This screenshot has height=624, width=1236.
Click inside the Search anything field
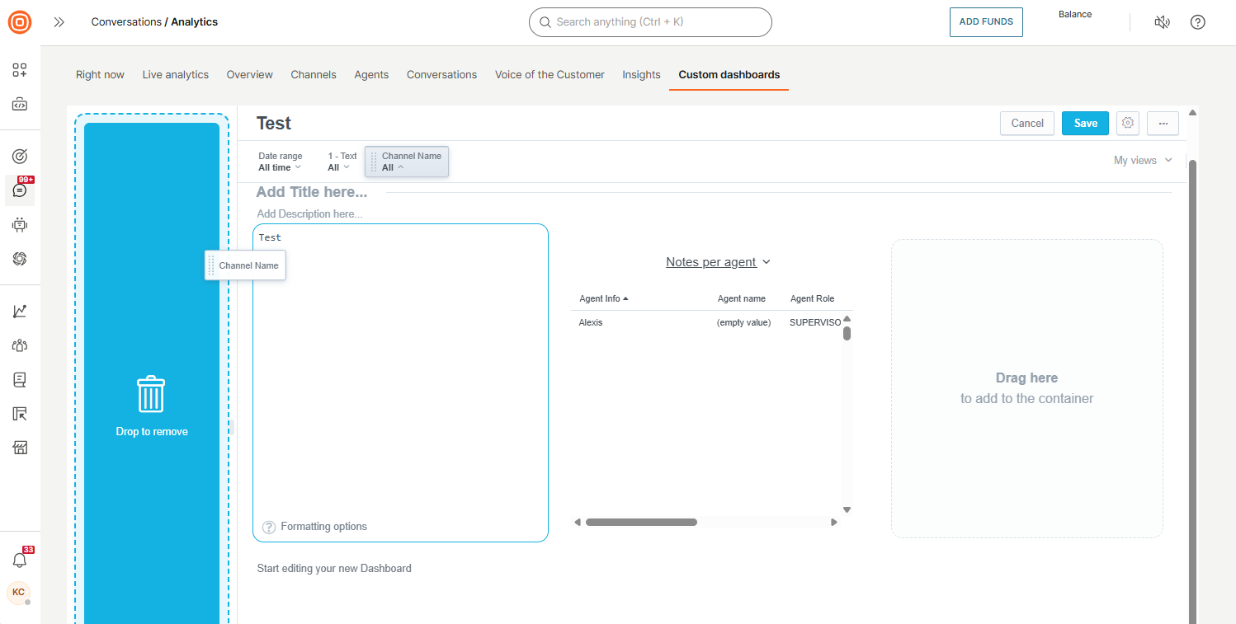pyautogui.click(x=650, y=22)
